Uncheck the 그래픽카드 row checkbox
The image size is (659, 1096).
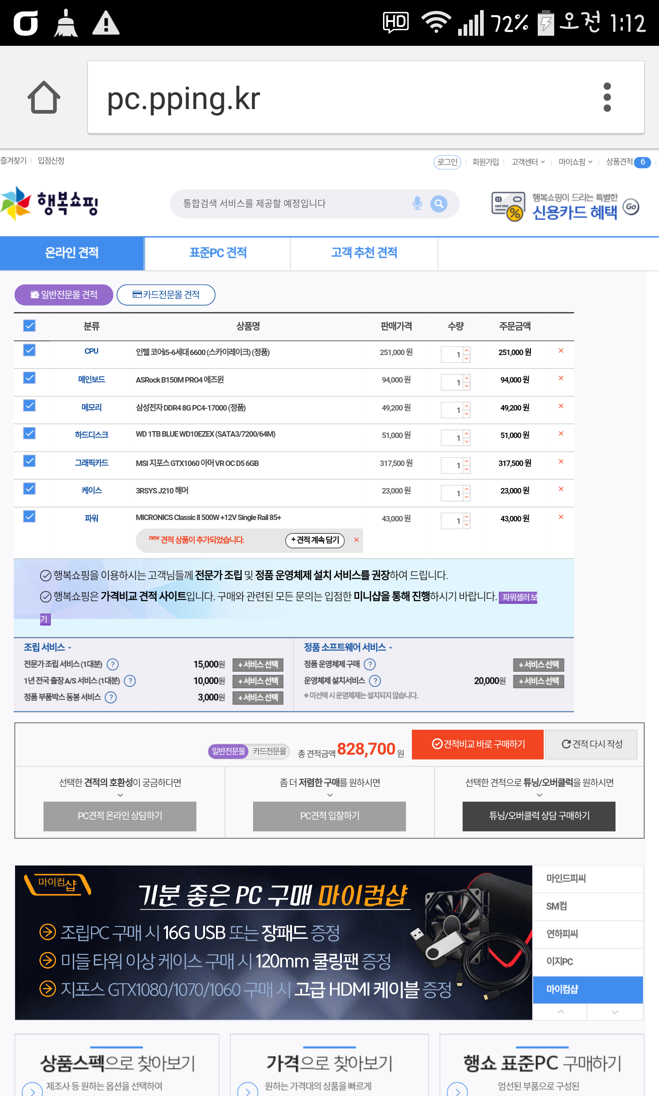(29, 461)
